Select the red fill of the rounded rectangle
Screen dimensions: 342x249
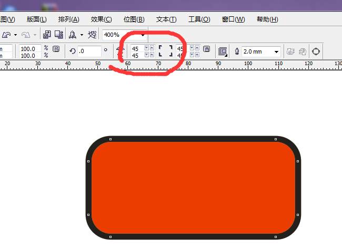(x=193, y=188)
